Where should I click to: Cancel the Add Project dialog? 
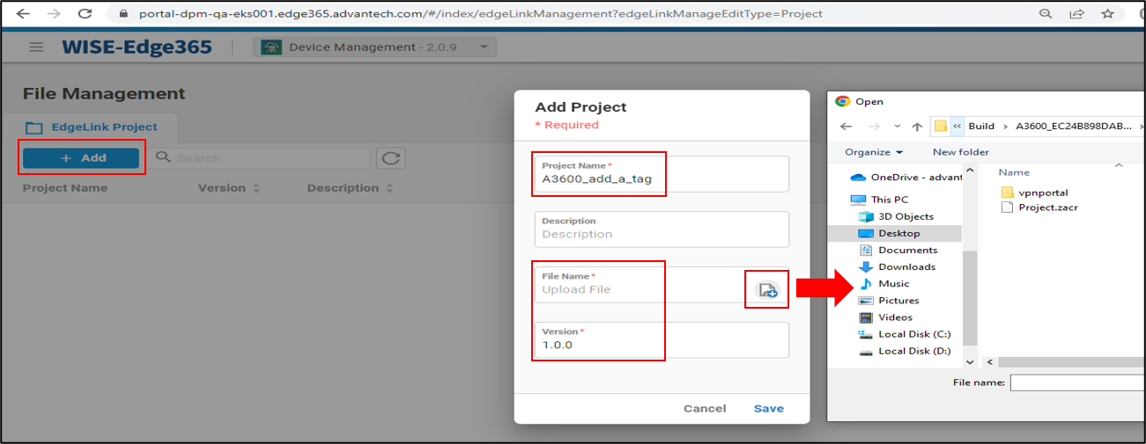tap(705, 409)
